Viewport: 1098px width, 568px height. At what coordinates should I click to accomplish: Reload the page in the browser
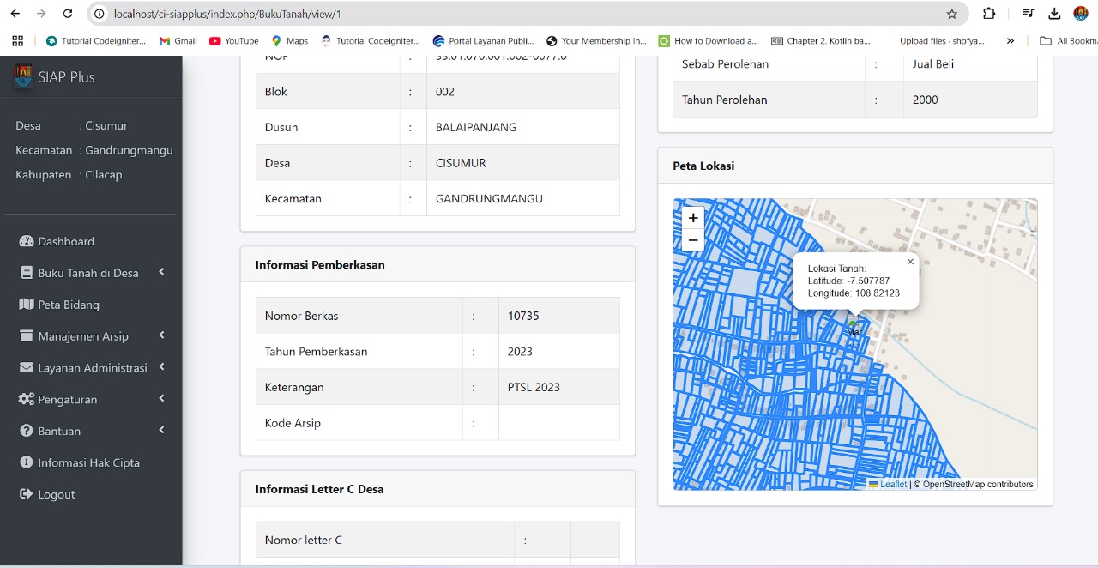68,14
